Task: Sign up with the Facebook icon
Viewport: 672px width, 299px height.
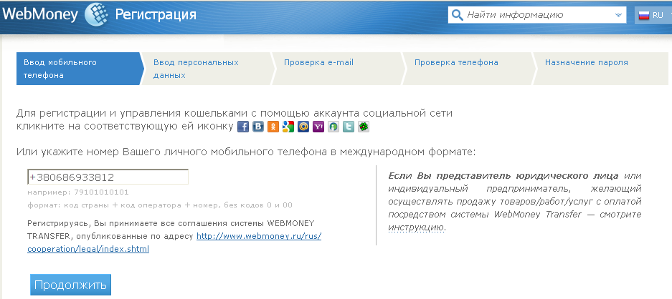Action: point(243,127)
